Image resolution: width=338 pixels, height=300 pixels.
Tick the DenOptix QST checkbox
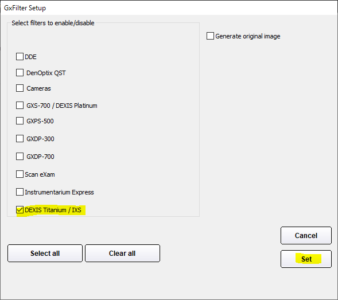(x=20, y=73)
